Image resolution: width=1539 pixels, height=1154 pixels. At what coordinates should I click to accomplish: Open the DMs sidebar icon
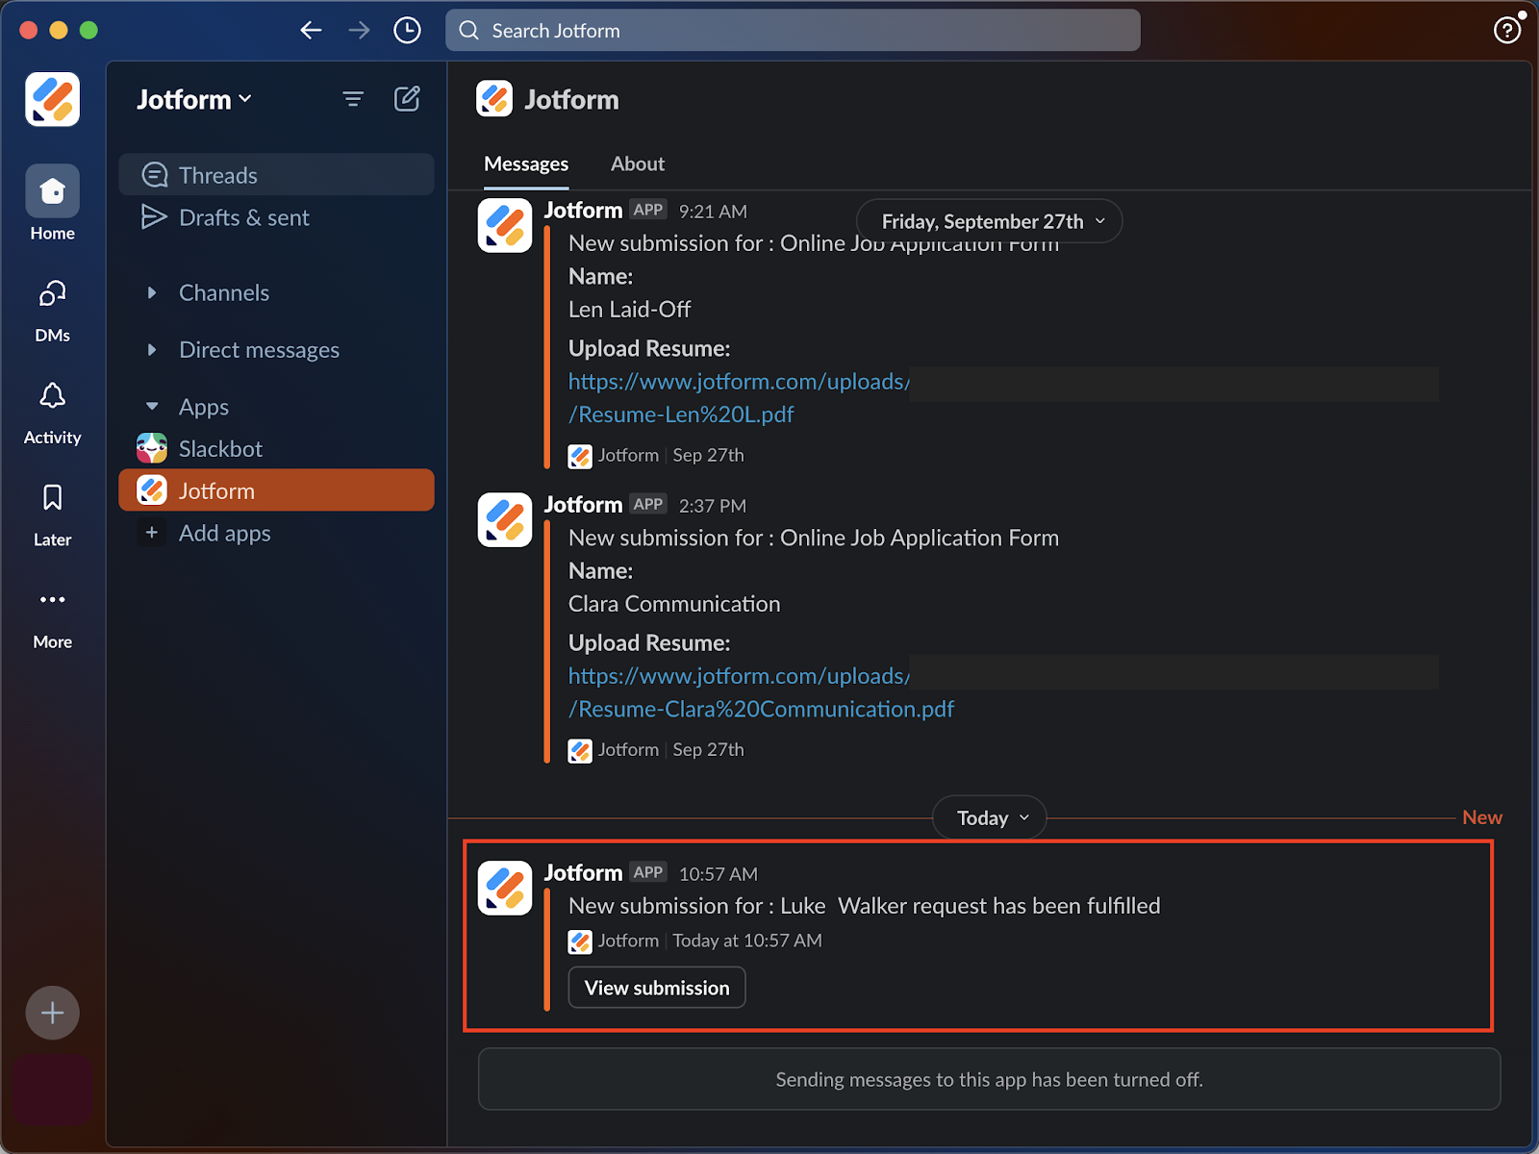(52, 294)
